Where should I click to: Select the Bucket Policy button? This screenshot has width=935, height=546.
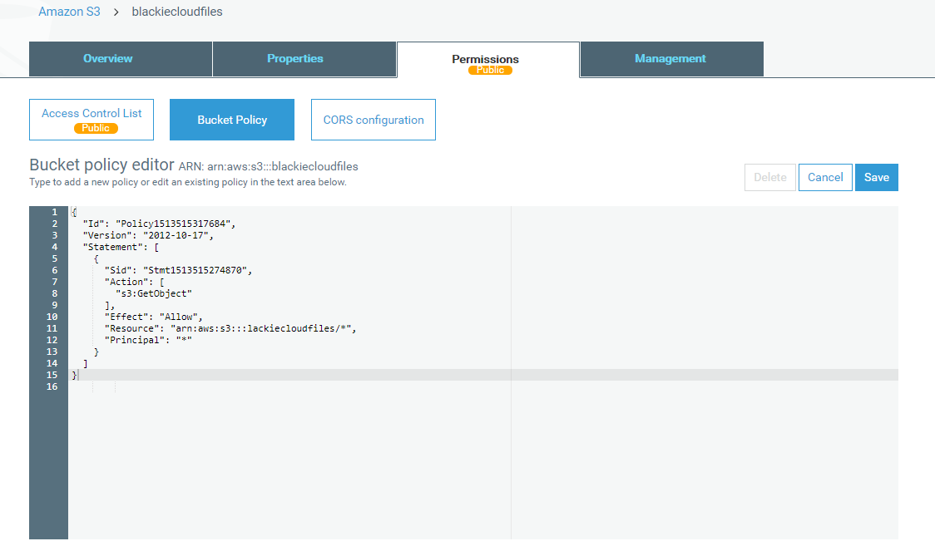[232, 120]
